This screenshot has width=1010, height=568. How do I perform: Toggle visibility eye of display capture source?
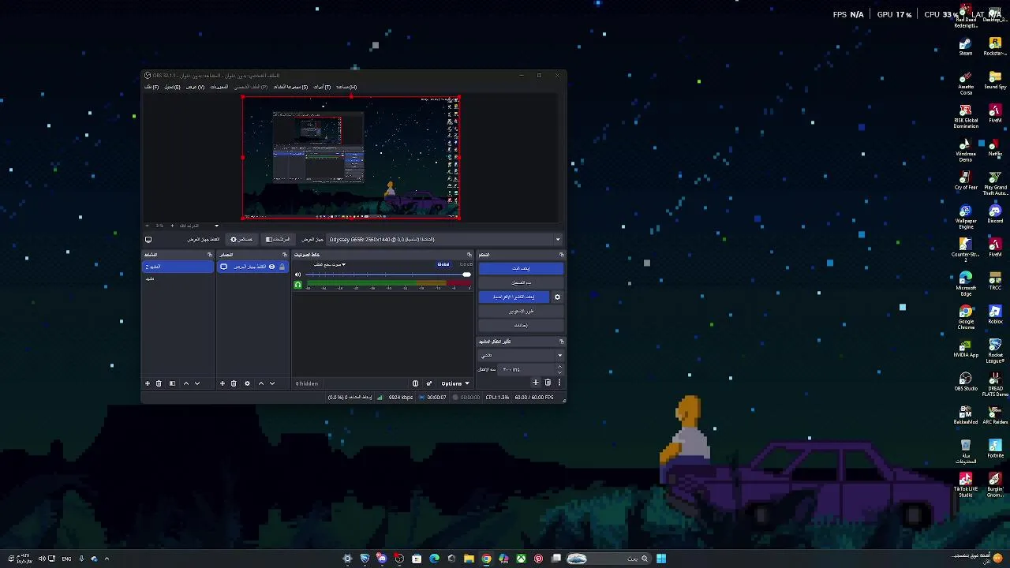pos(271,267)
